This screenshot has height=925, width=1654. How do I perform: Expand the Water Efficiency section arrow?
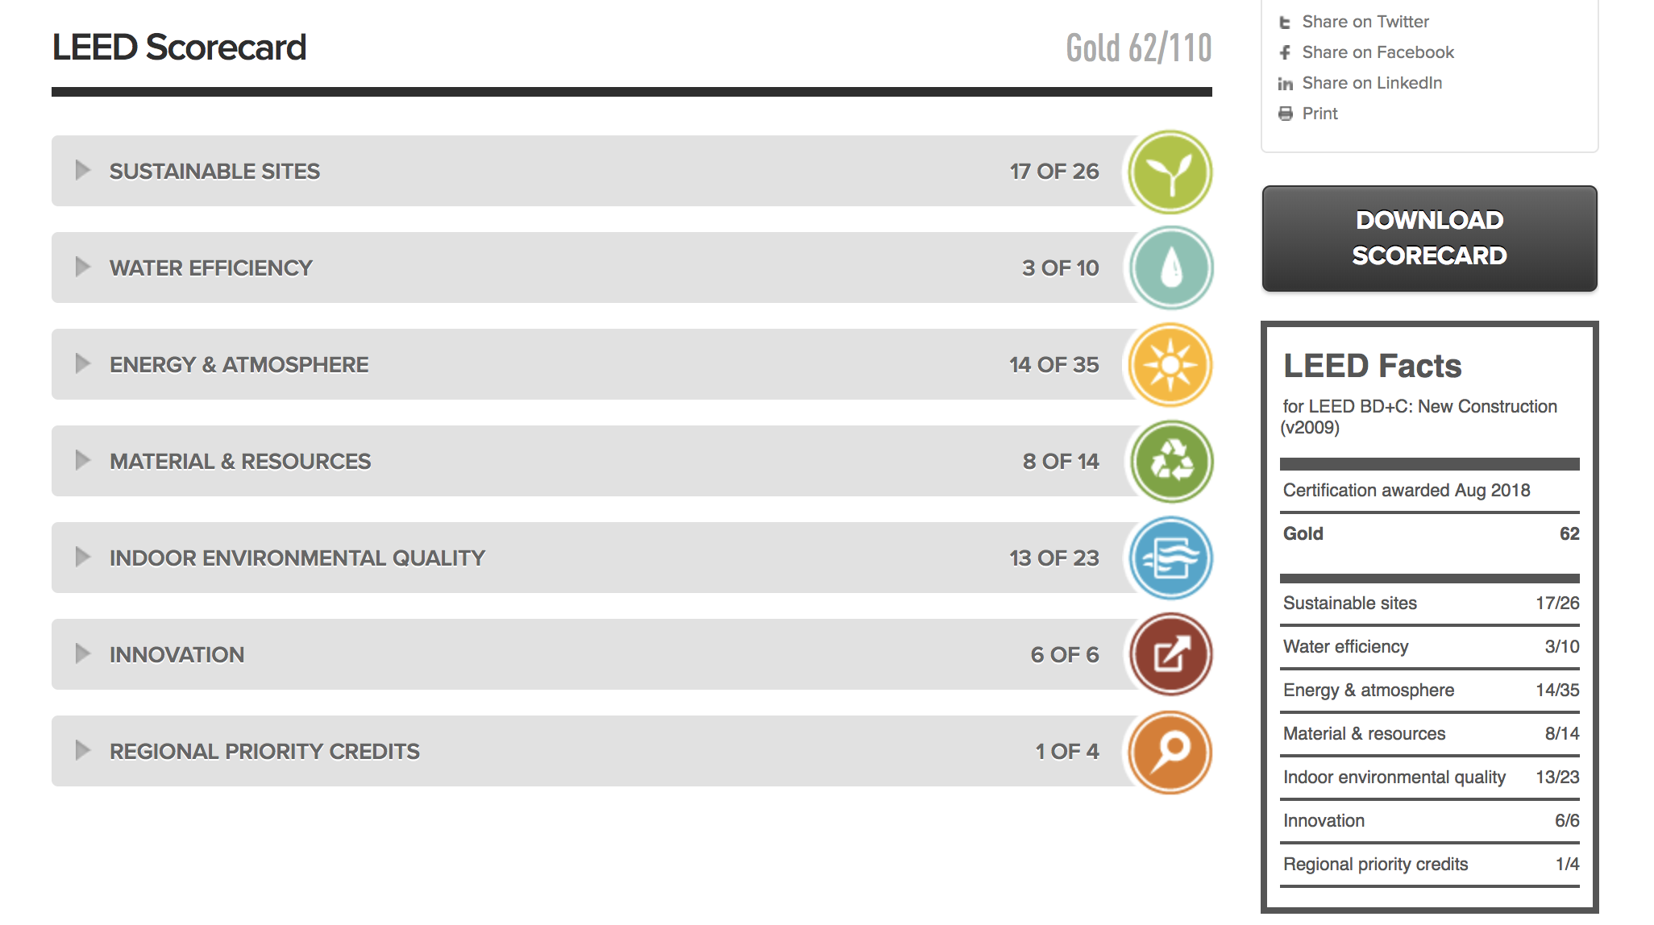point(82,267)
